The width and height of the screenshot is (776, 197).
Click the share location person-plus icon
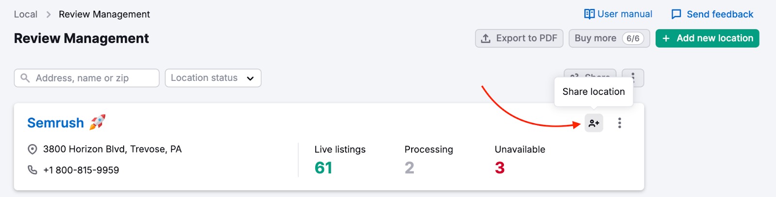click(594, 123)
